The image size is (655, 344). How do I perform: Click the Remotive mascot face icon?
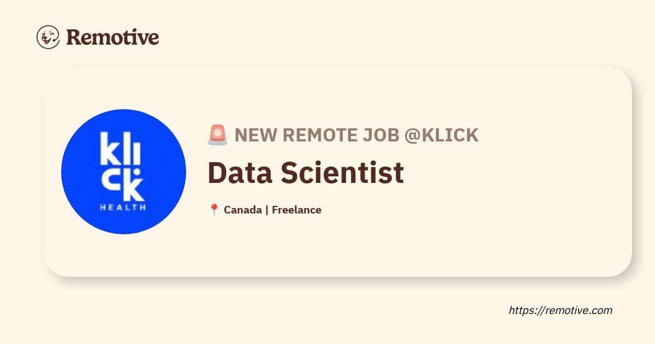(48, 37)
